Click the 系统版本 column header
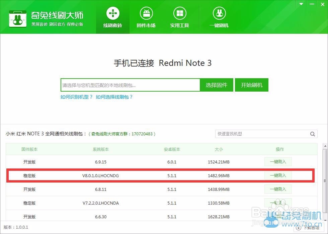328x234 pixels. (101, 149)
